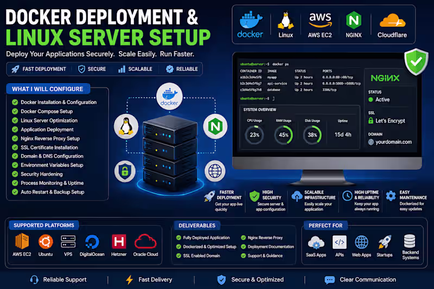Click the CPU Usage 23% gauge

click(254, 134)
